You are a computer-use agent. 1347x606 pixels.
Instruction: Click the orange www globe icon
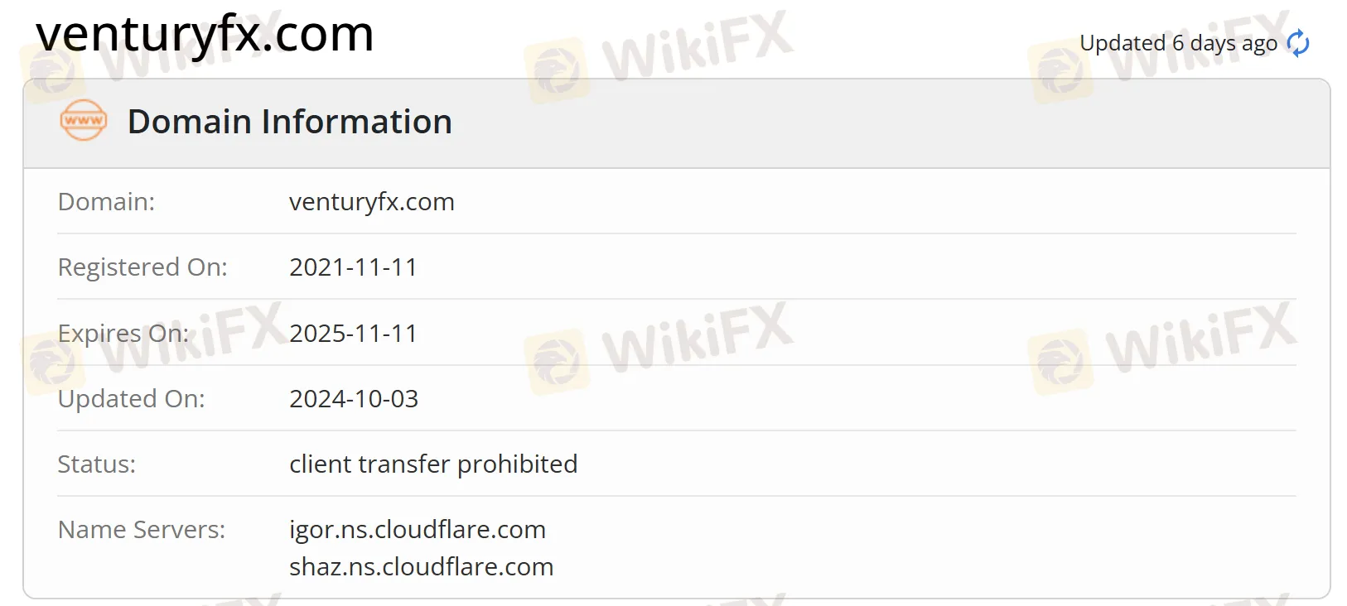84,121
